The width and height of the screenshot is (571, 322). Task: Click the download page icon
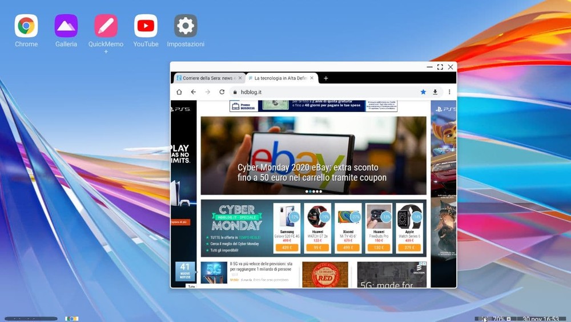pyautogui.click(x=435, y=92)
